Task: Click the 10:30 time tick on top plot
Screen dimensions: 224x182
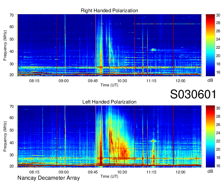Action: tap(122, 81)
